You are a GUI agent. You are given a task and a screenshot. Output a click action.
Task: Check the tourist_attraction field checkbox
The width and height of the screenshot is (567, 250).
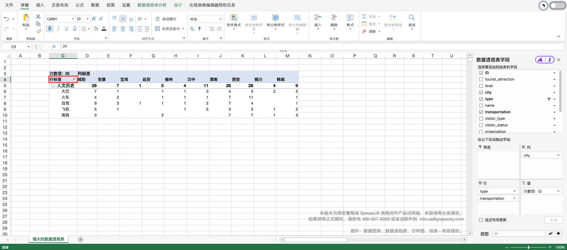tap(481, 79)
